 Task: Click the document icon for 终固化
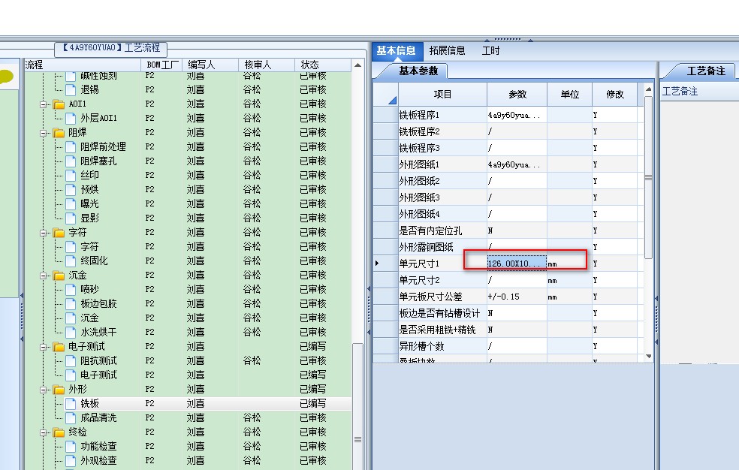(71, 261)
